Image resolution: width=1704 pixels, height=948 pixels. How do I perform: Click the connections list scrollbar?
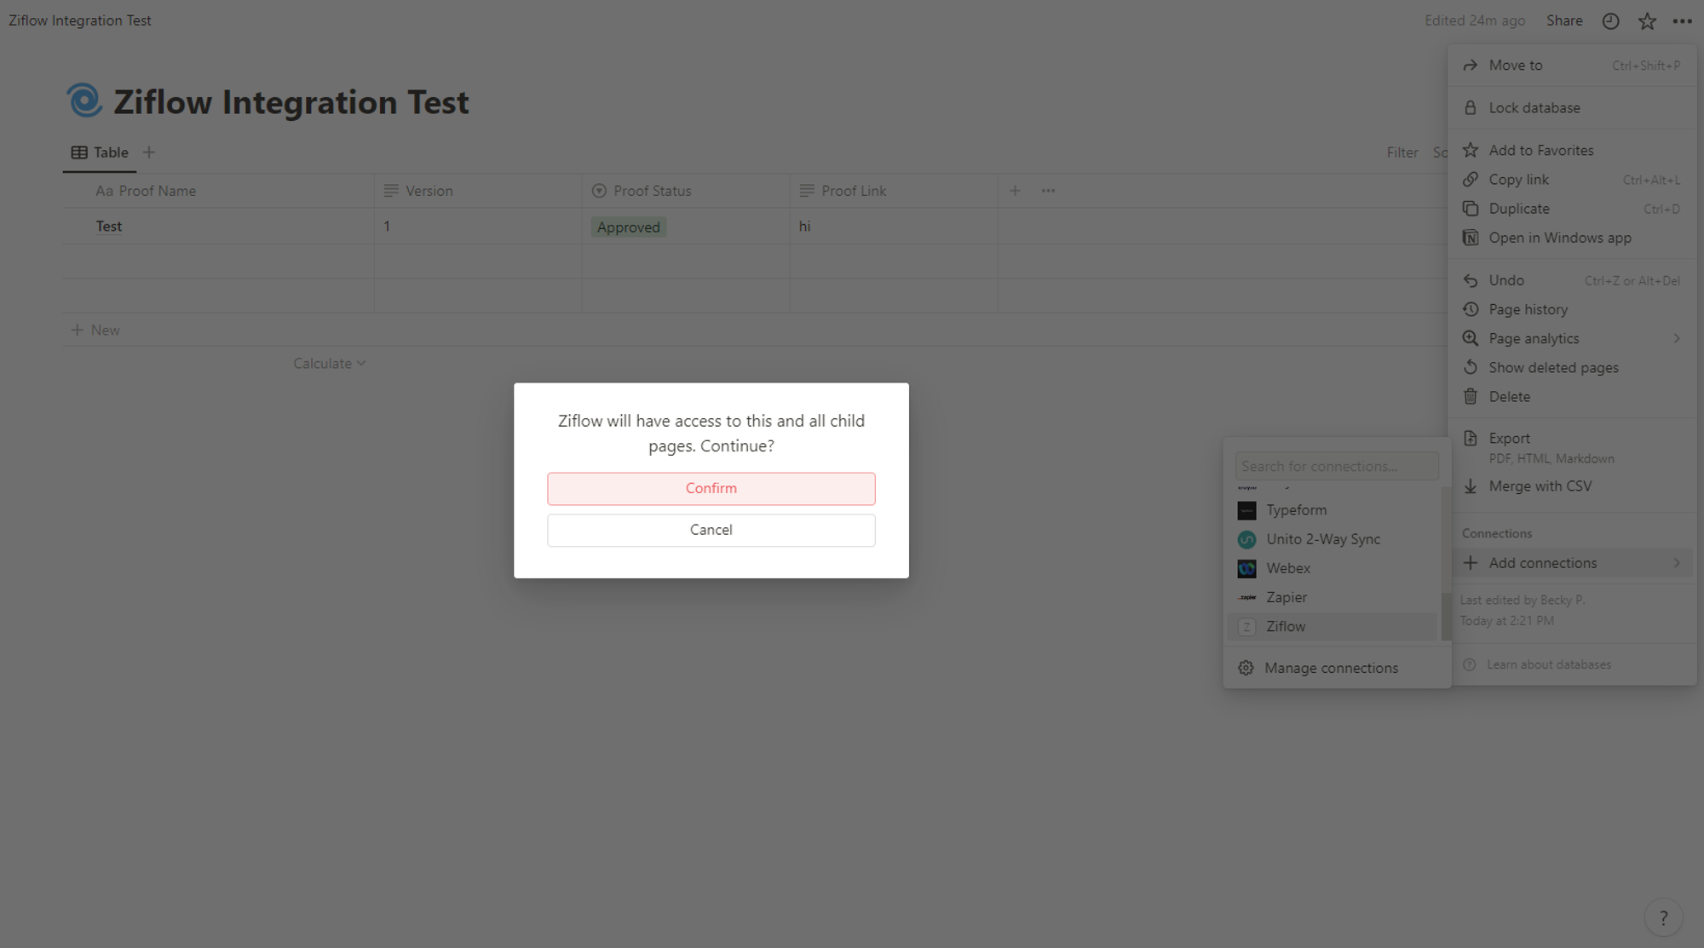1445,617
